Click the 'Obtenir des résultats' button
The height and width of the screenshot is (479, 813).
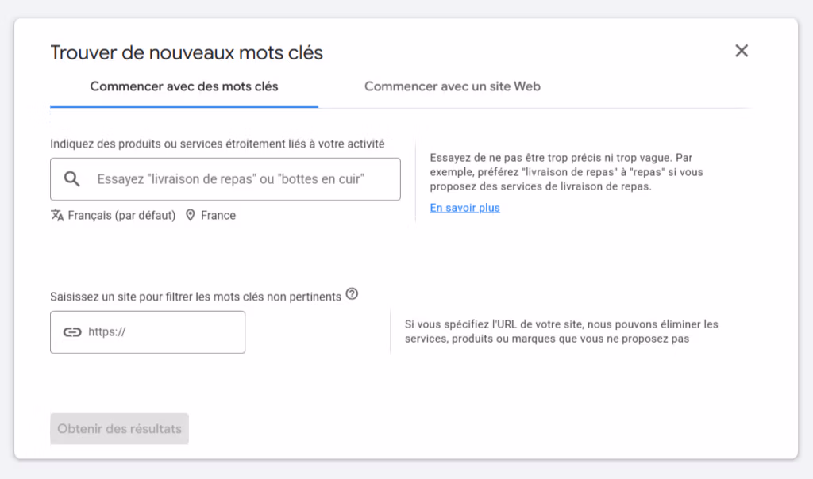pyautogui.click(x=119, y=429)
